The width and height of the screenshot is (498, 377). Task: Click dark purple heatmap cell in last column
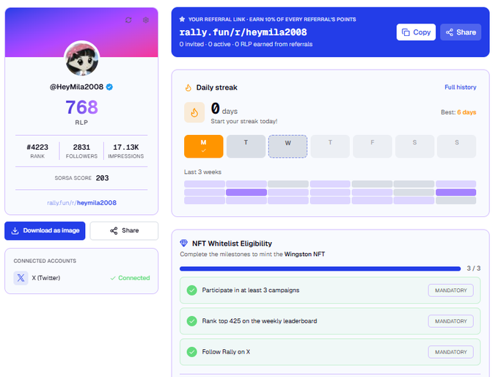(455, 192)
